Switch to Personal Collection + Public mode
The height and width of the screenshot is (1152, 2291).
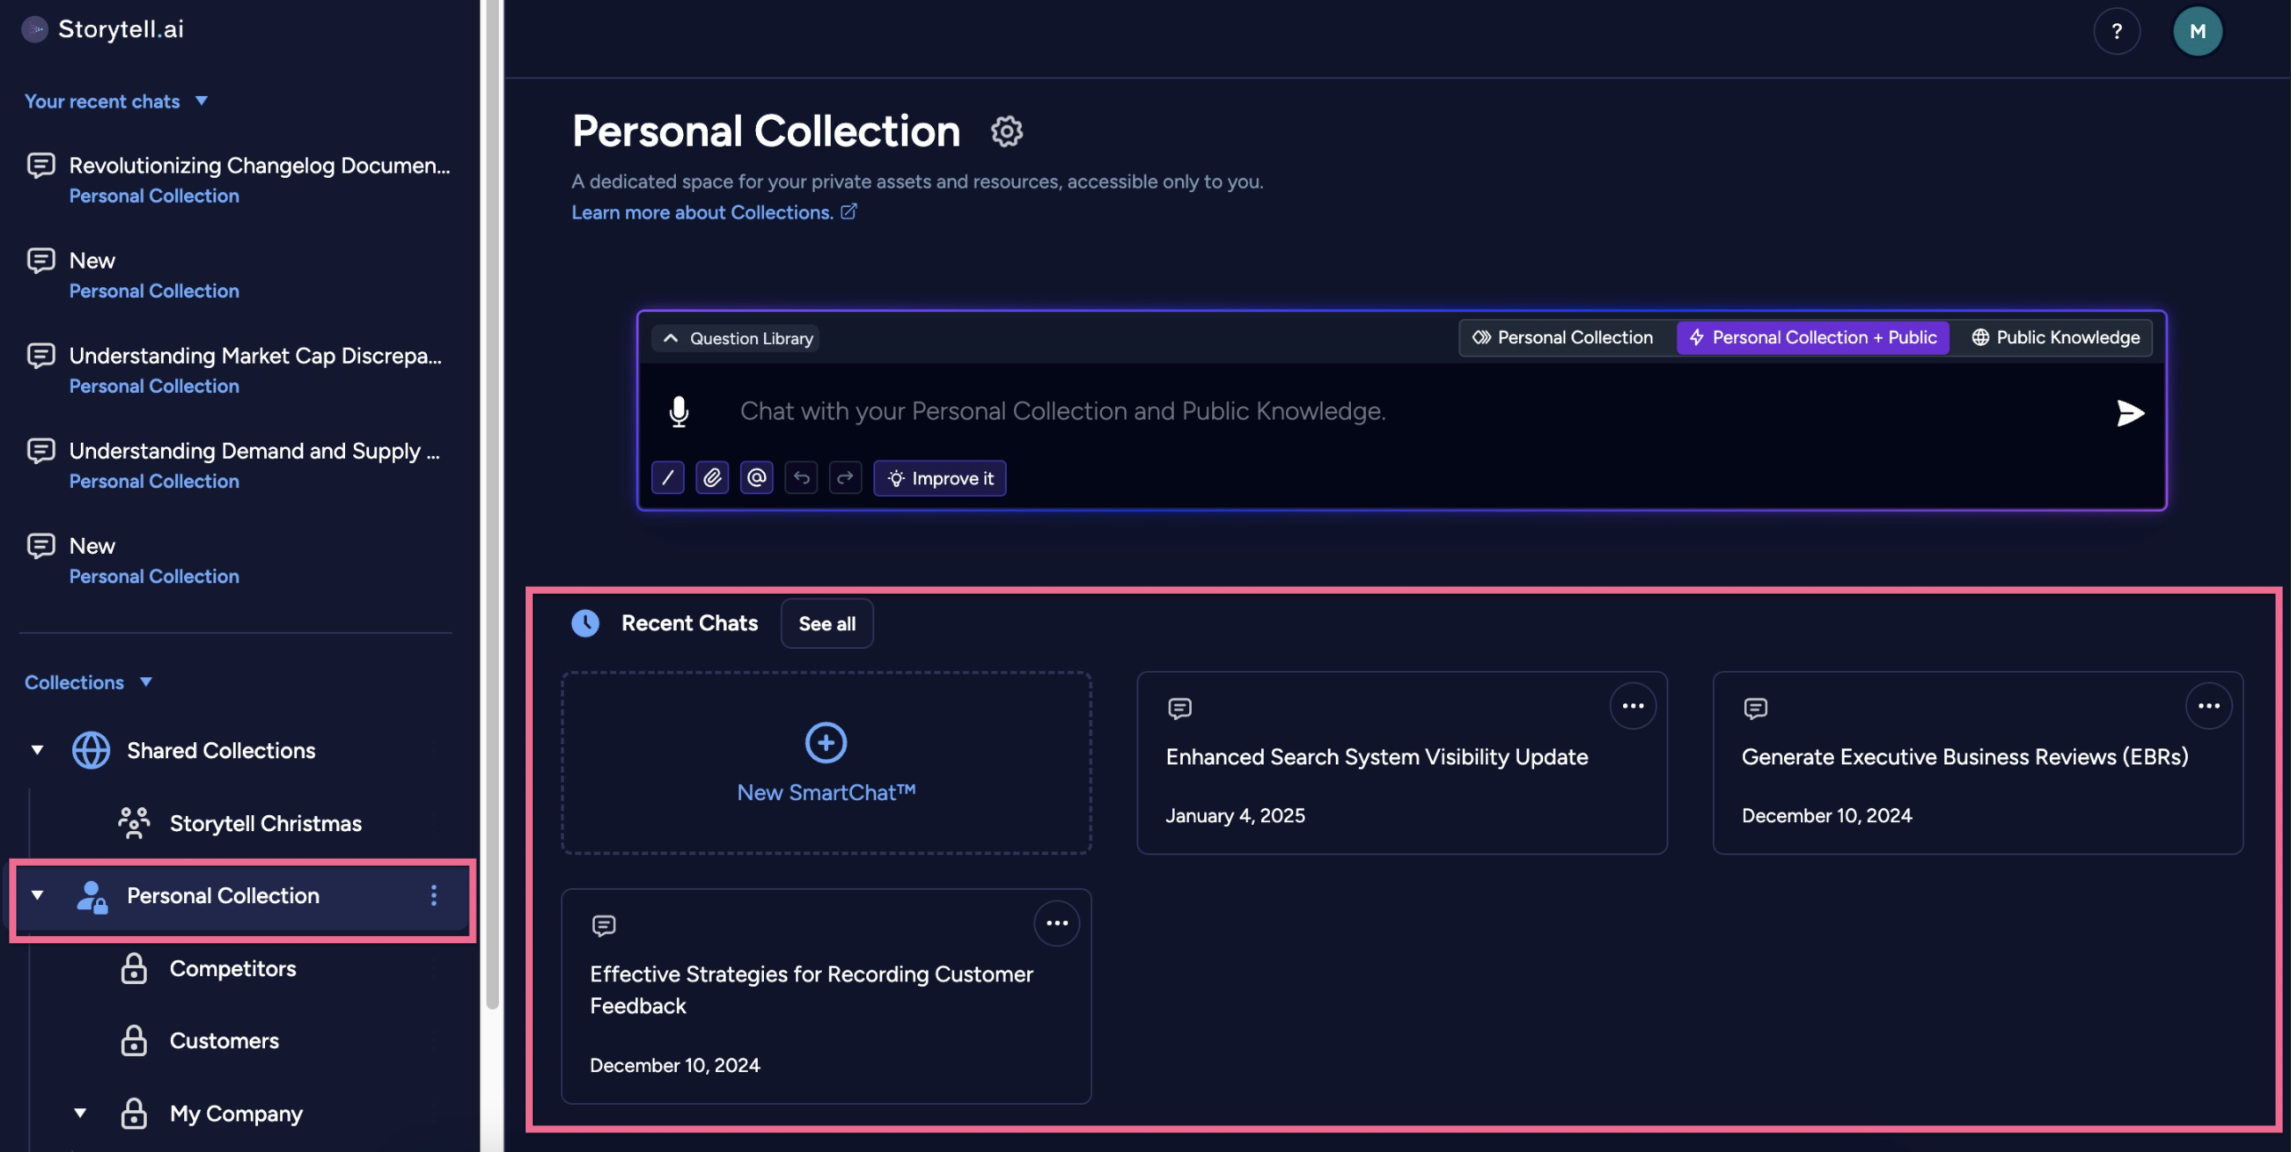[1813, 338]
